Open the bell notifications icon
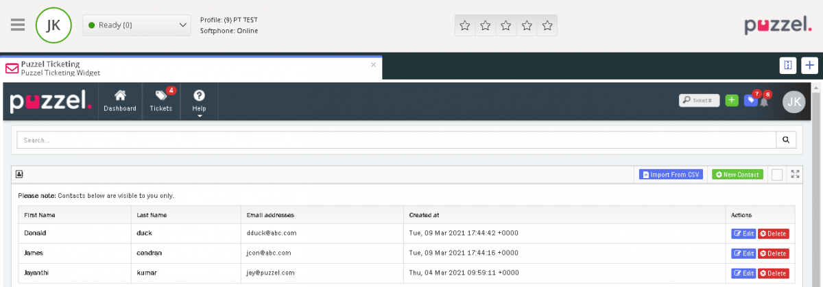823x287 pixels. [x=764, y=101]
